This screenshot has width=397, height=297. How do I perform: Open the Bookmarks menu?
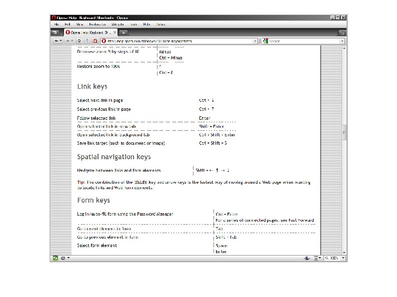point(97,24)
